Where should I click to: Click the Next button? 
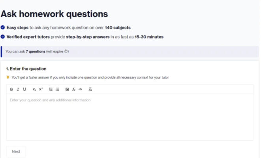(x=16, y=151)
